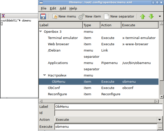
Task: Click the Action column header
Action: [111, 25]
